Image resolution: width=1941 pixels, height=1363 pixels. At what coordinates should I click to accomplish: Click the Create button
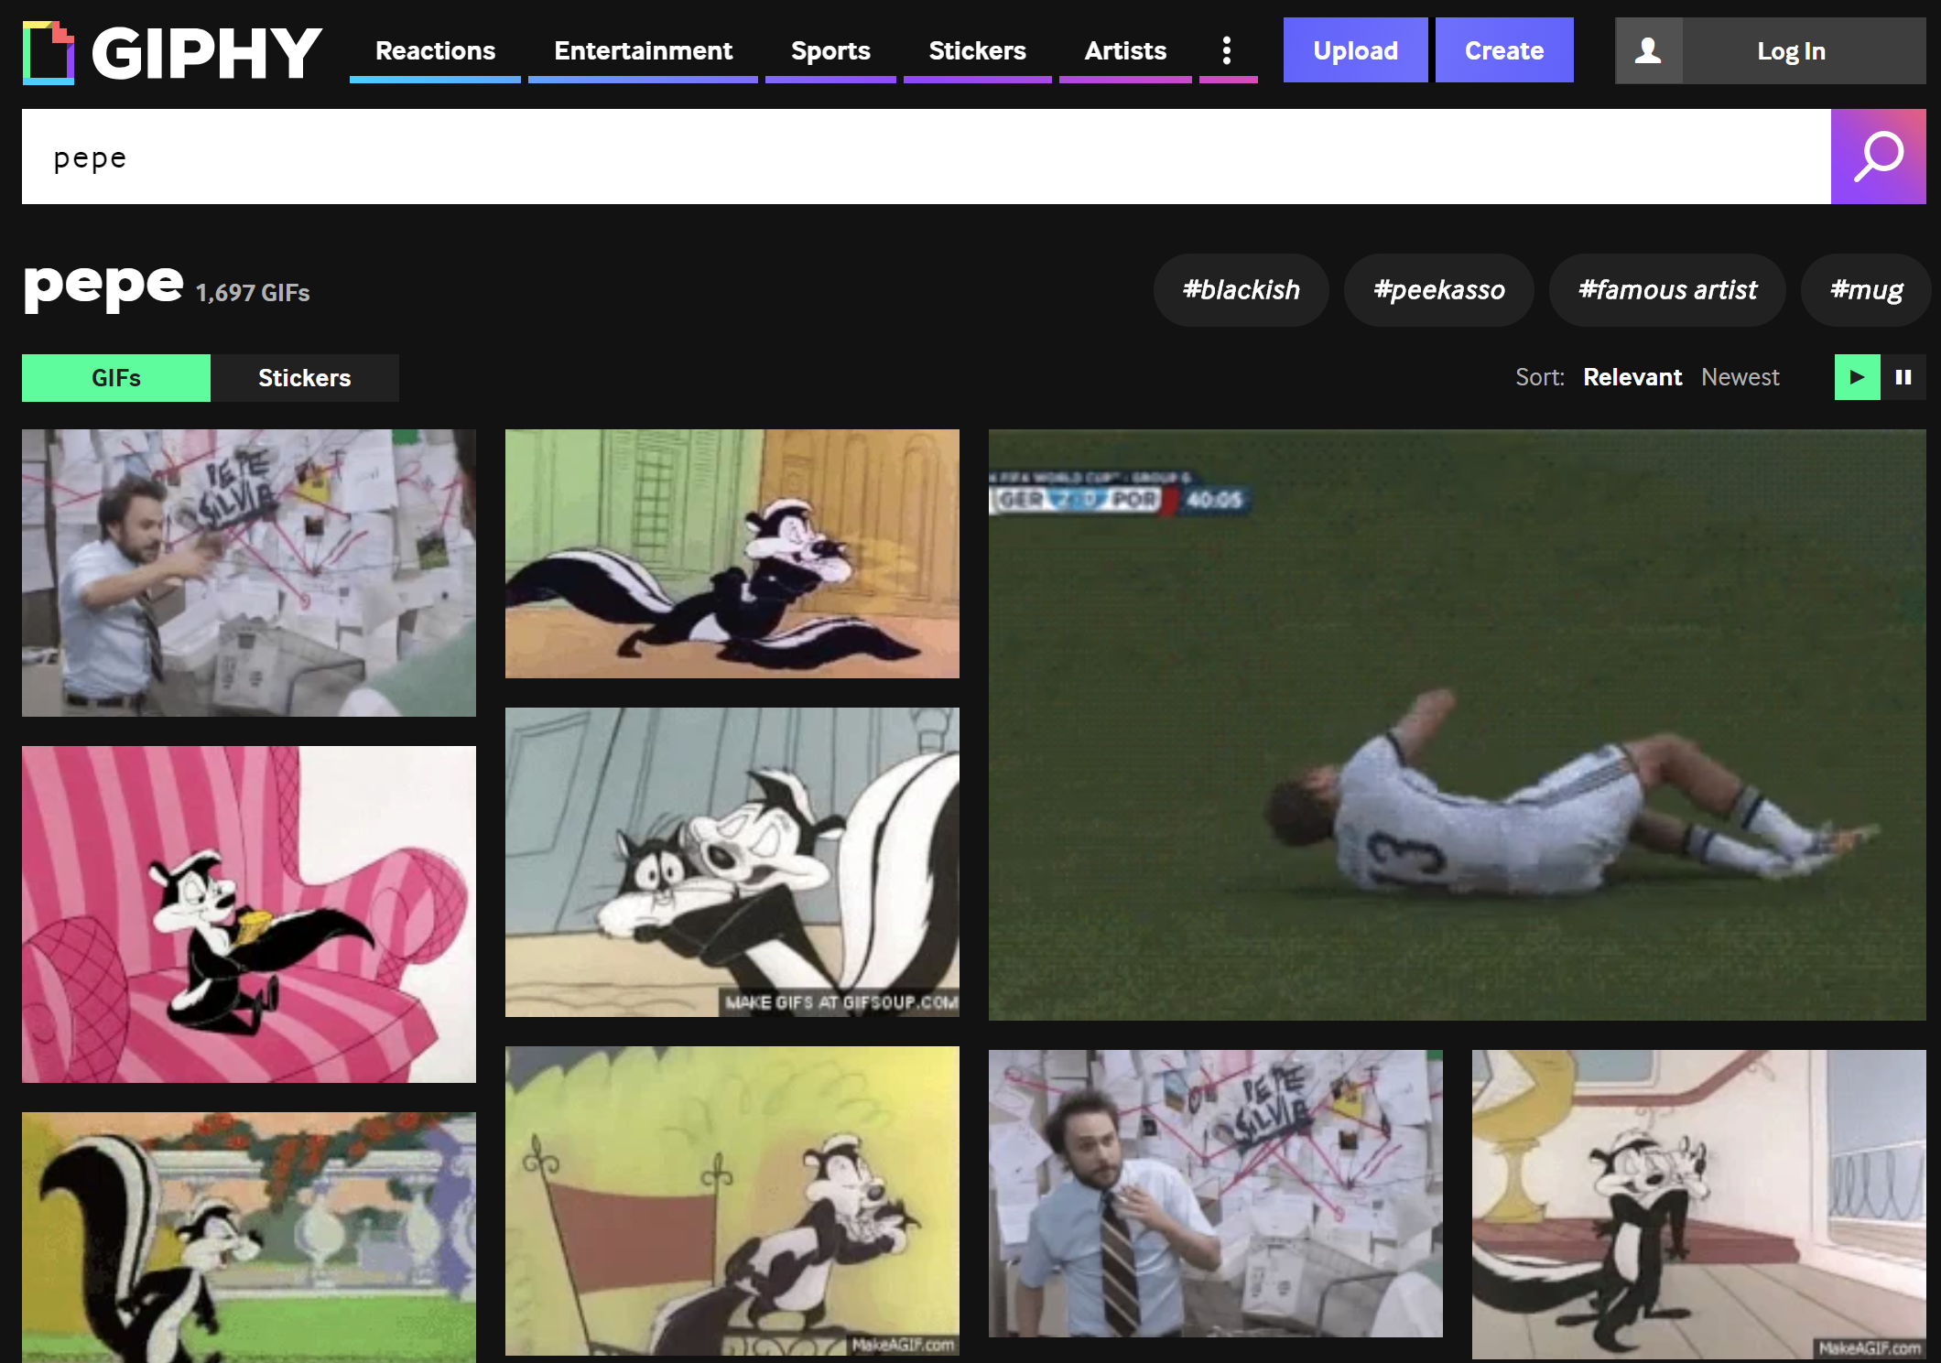(x=1503, y=50)
